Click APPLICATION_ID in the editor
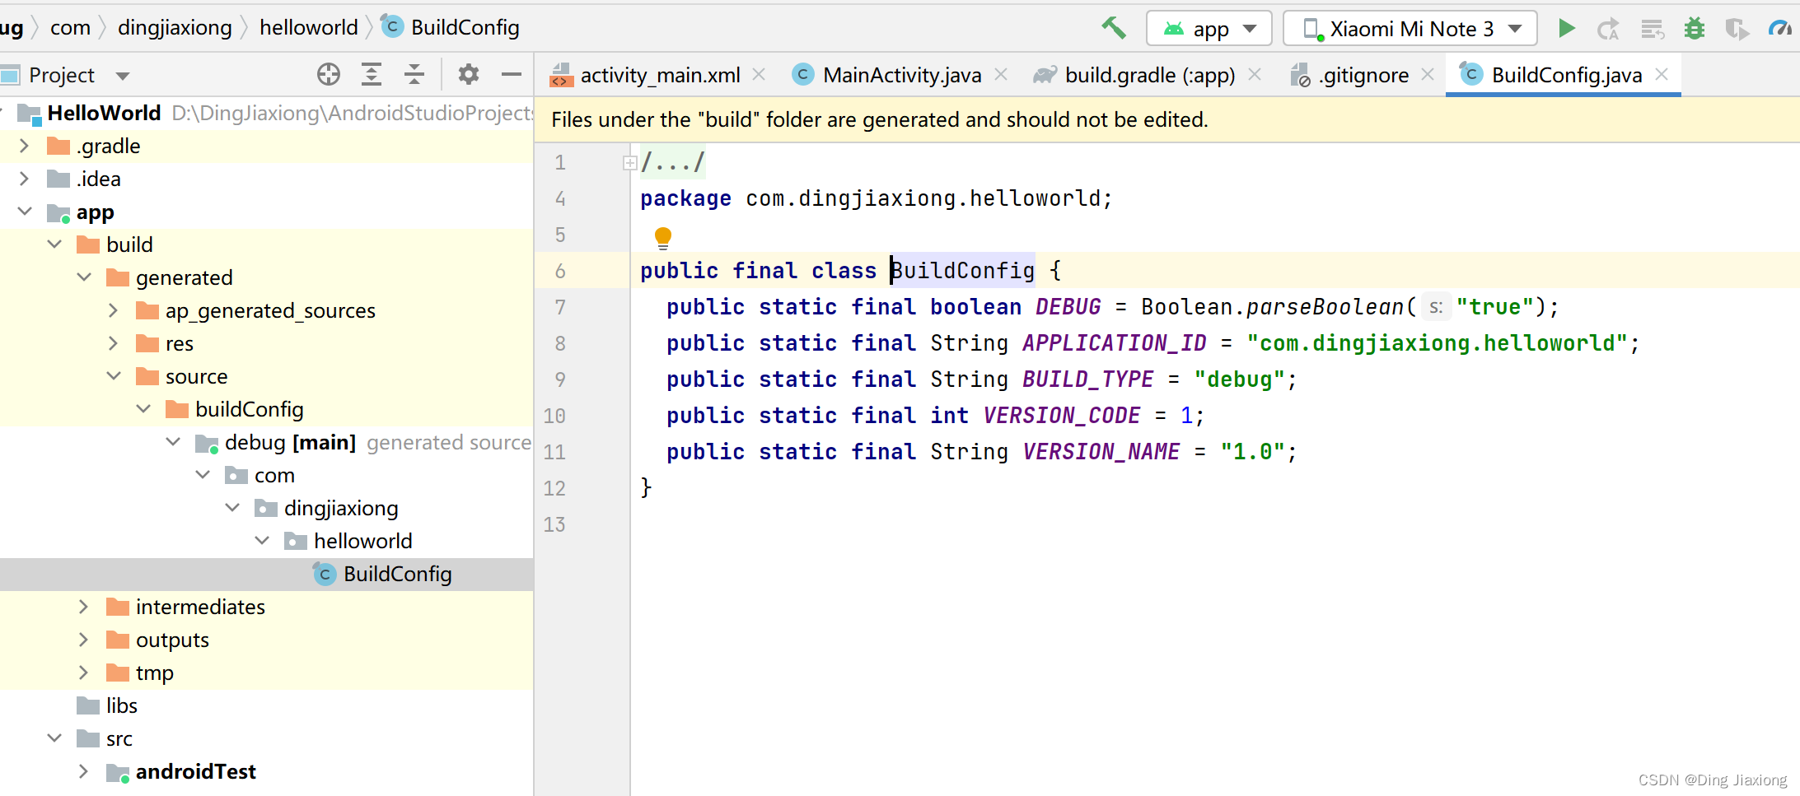The image size is (1800, 796). pyautogui.click(x=1115, y=343)
